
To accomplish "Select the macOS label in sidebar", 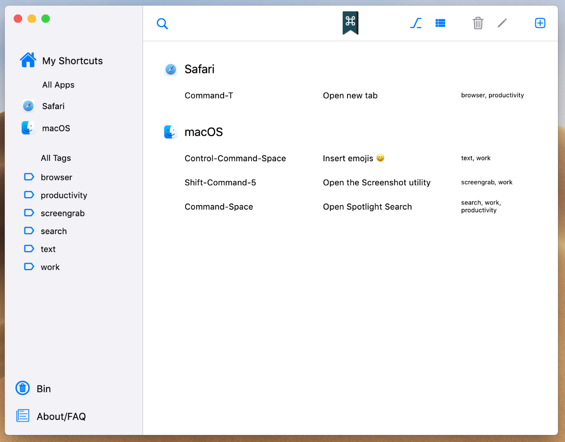I will [x=56, y=128].
